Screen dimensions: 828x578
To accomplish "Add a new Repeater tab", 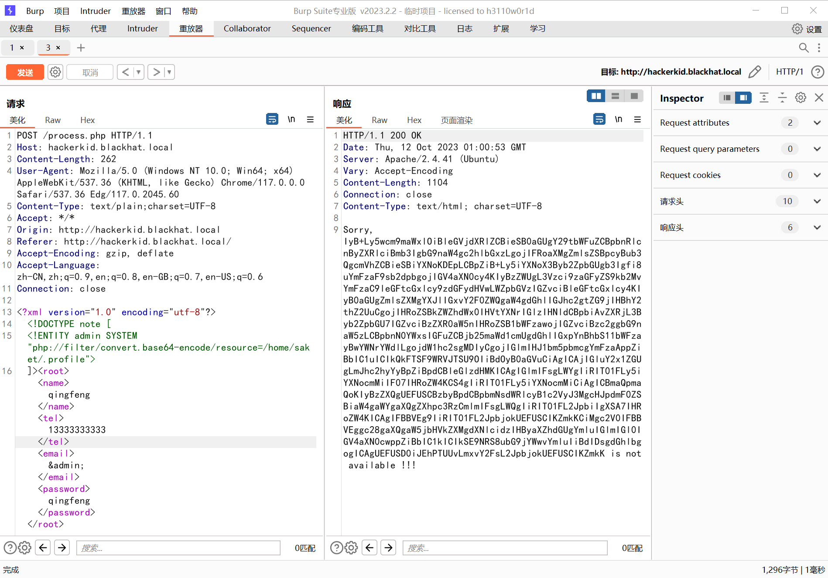I will point(81,48).
